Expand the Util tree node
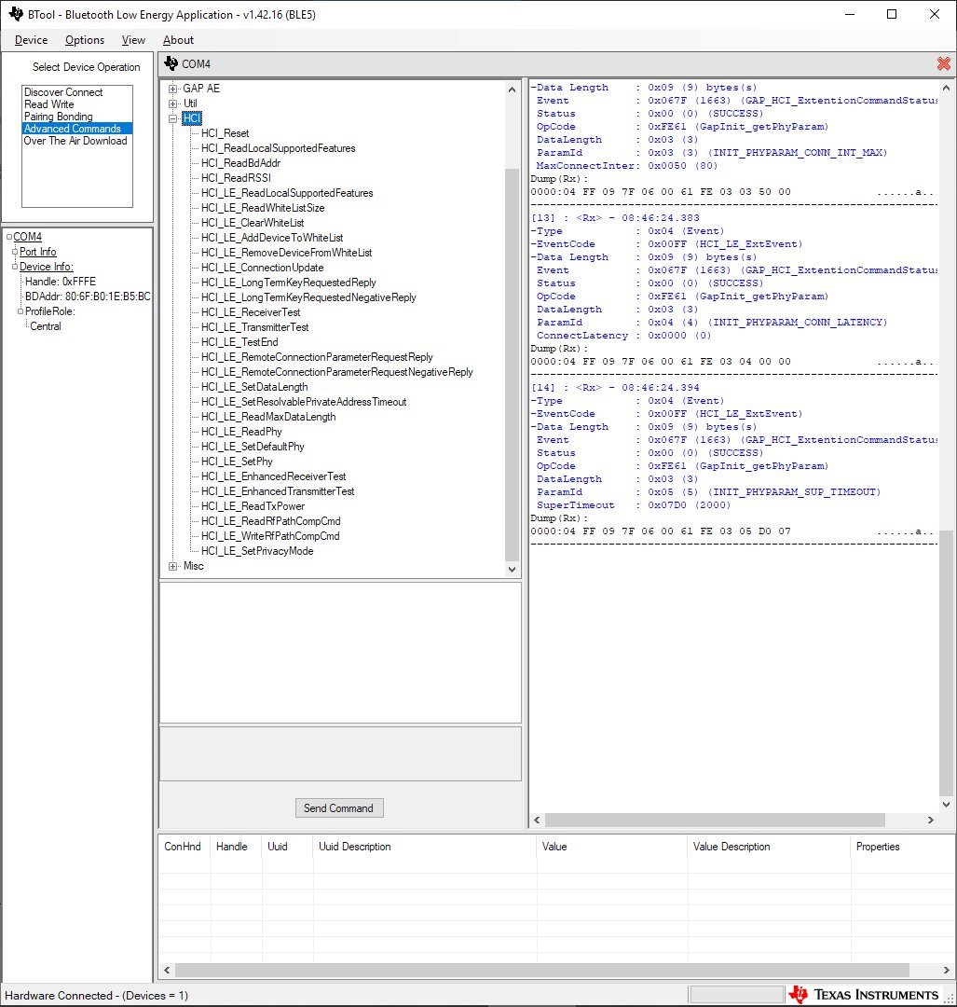 pyautogui.click(x=173, y=103)
